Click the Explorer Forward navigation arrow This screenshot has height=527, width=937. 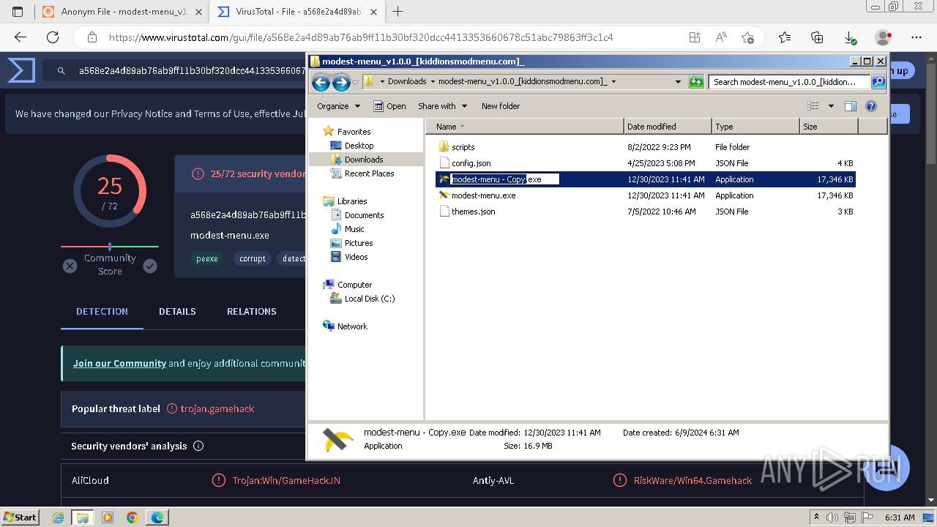click(341, 82)
